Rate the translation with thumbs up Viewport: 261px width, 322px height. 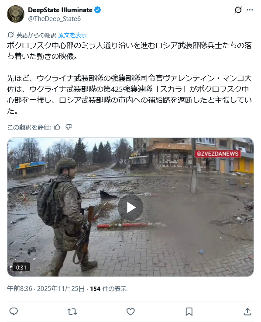click(57, 127)
